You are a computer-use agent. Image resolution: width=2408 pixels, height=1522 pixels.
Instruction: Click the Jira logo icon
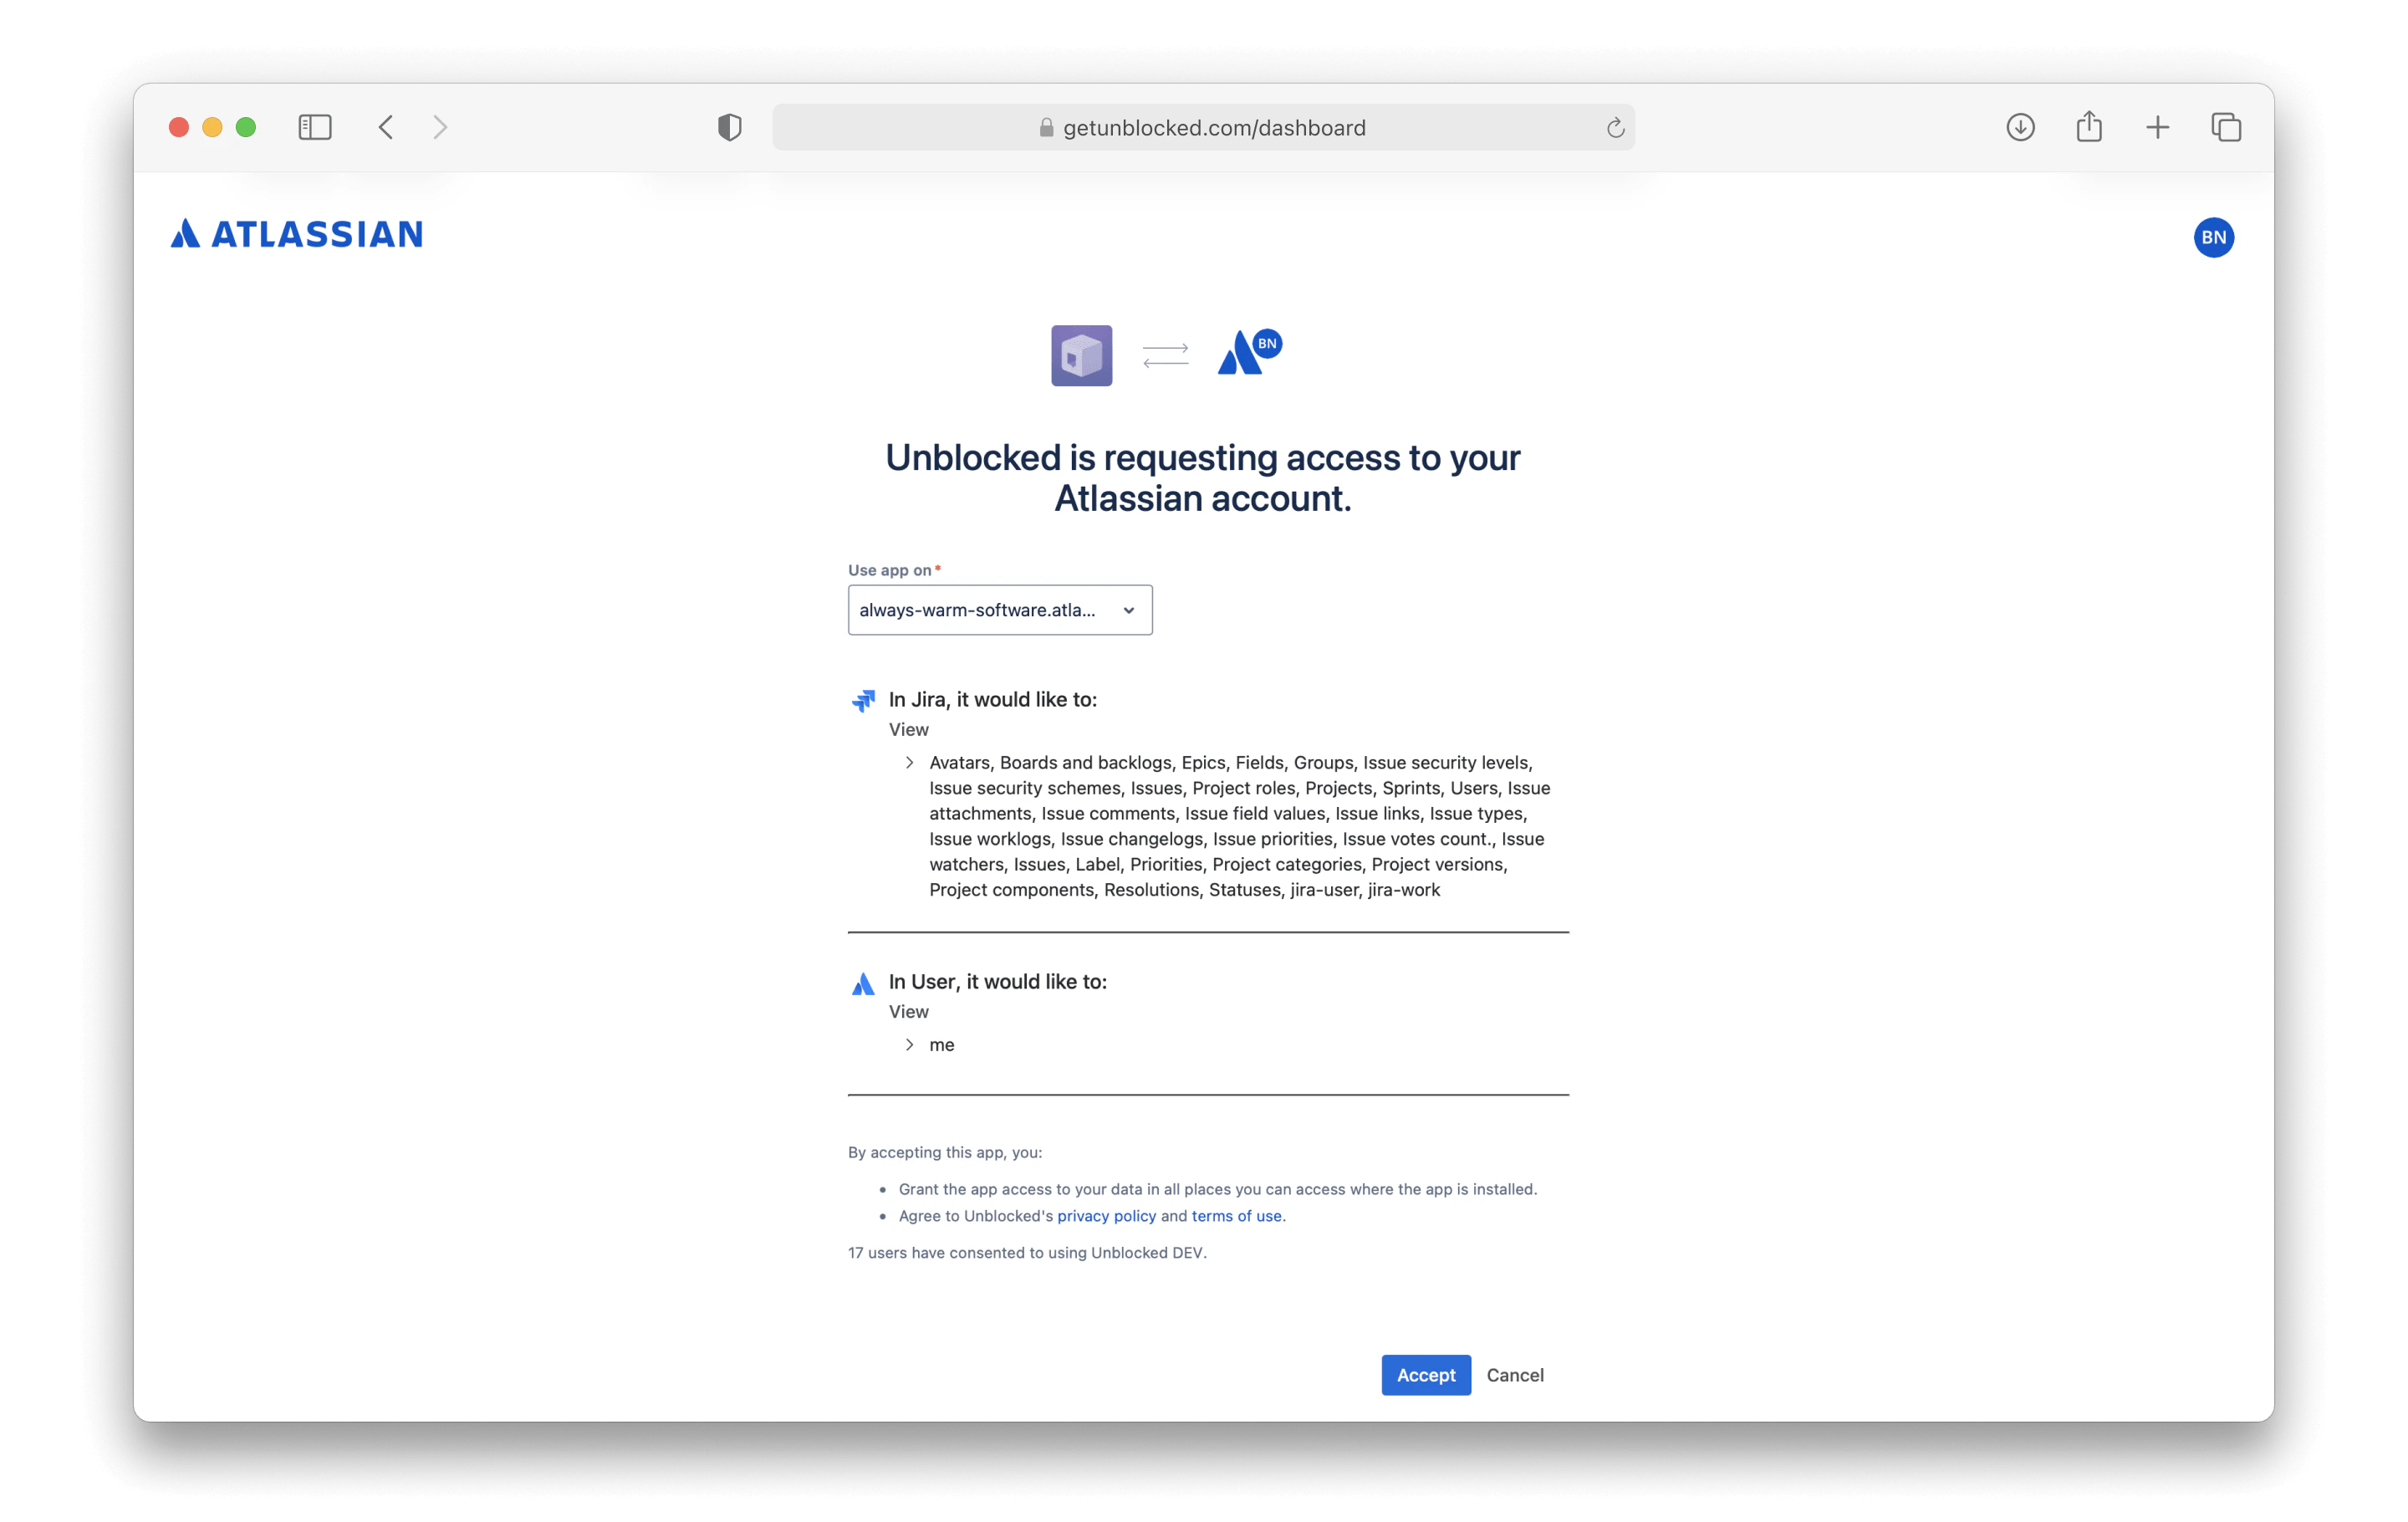[x=864, y=700]
